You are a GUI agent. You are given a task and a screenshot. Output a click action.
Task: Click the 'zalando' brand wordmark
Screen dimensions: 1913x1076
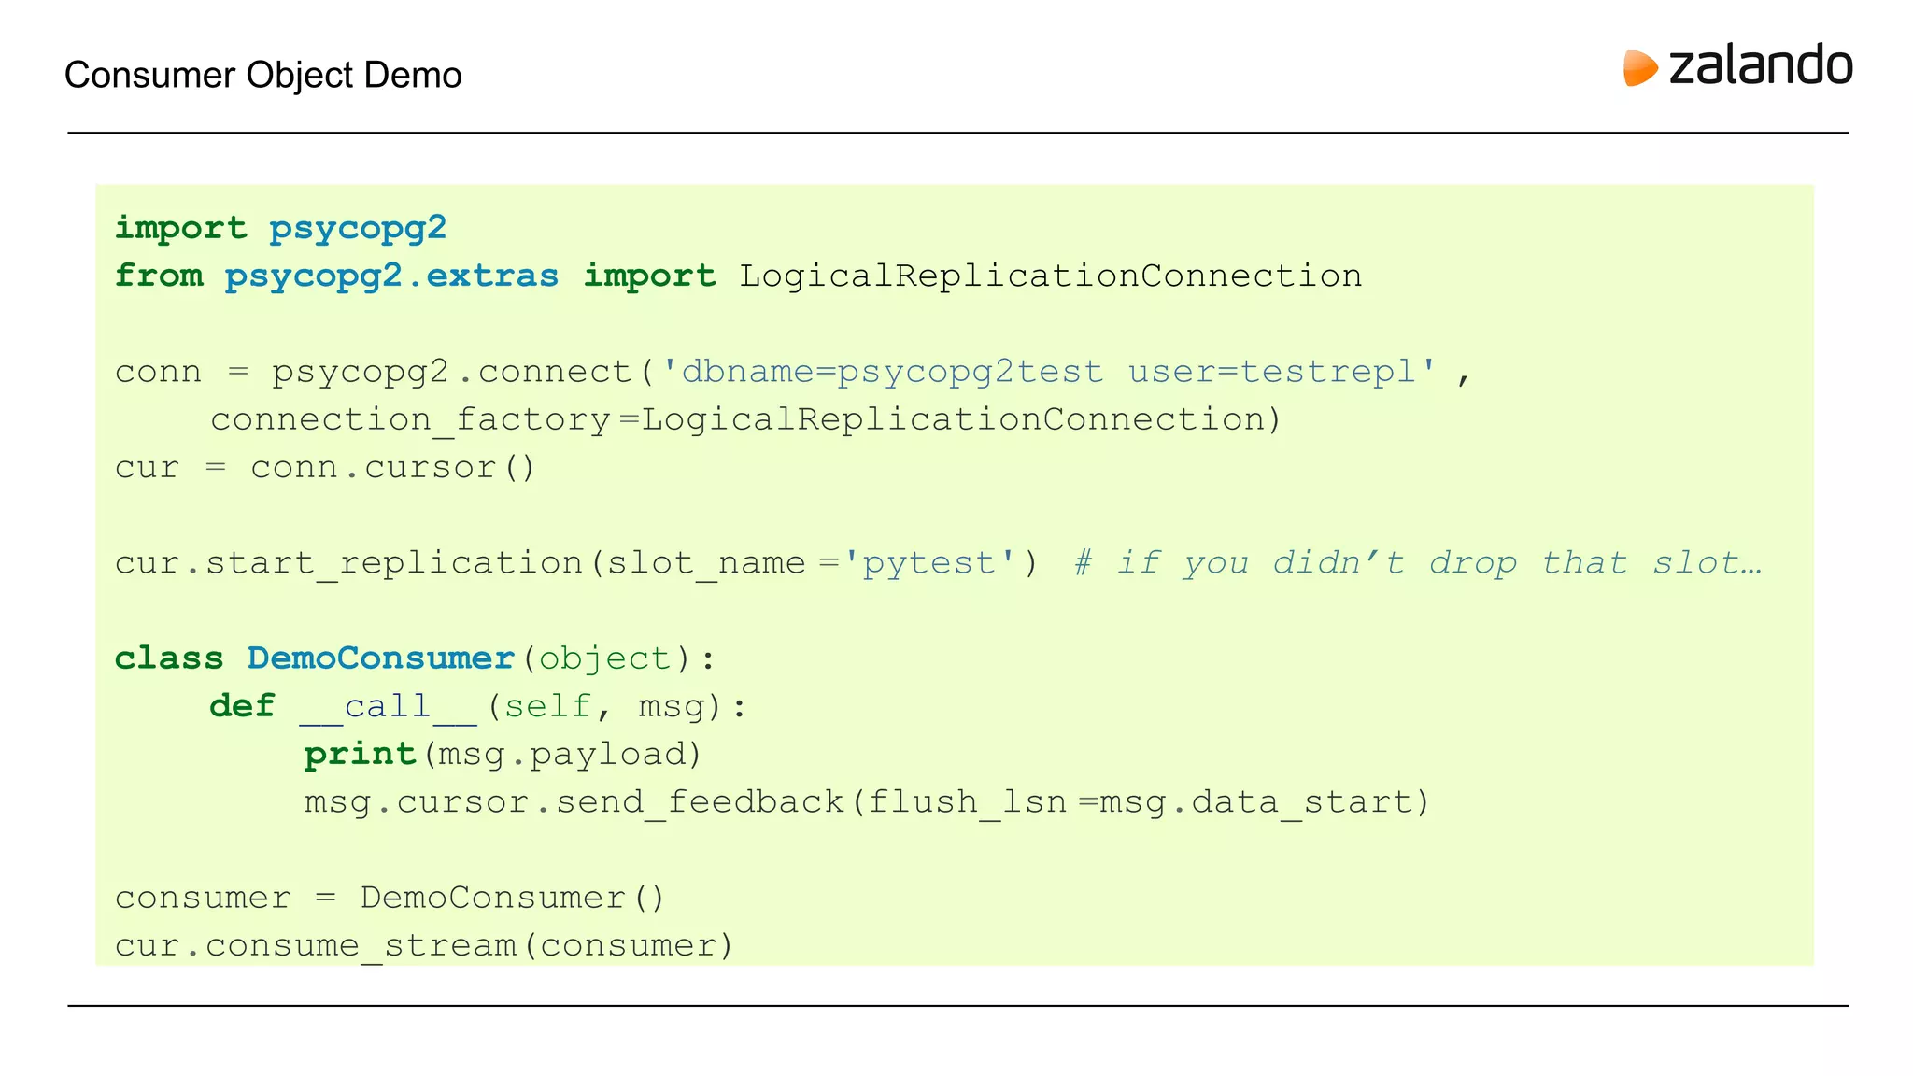[x=1761, y=65]
